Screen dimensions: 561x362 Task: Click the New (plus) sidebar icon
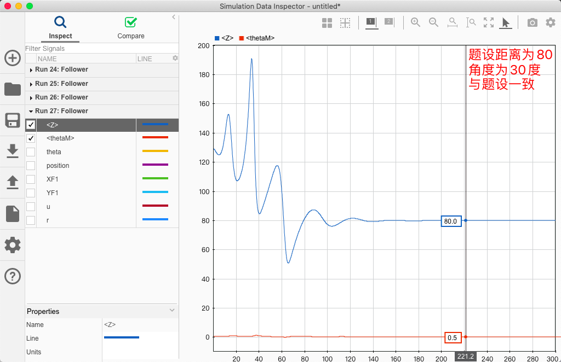point(13,57)
